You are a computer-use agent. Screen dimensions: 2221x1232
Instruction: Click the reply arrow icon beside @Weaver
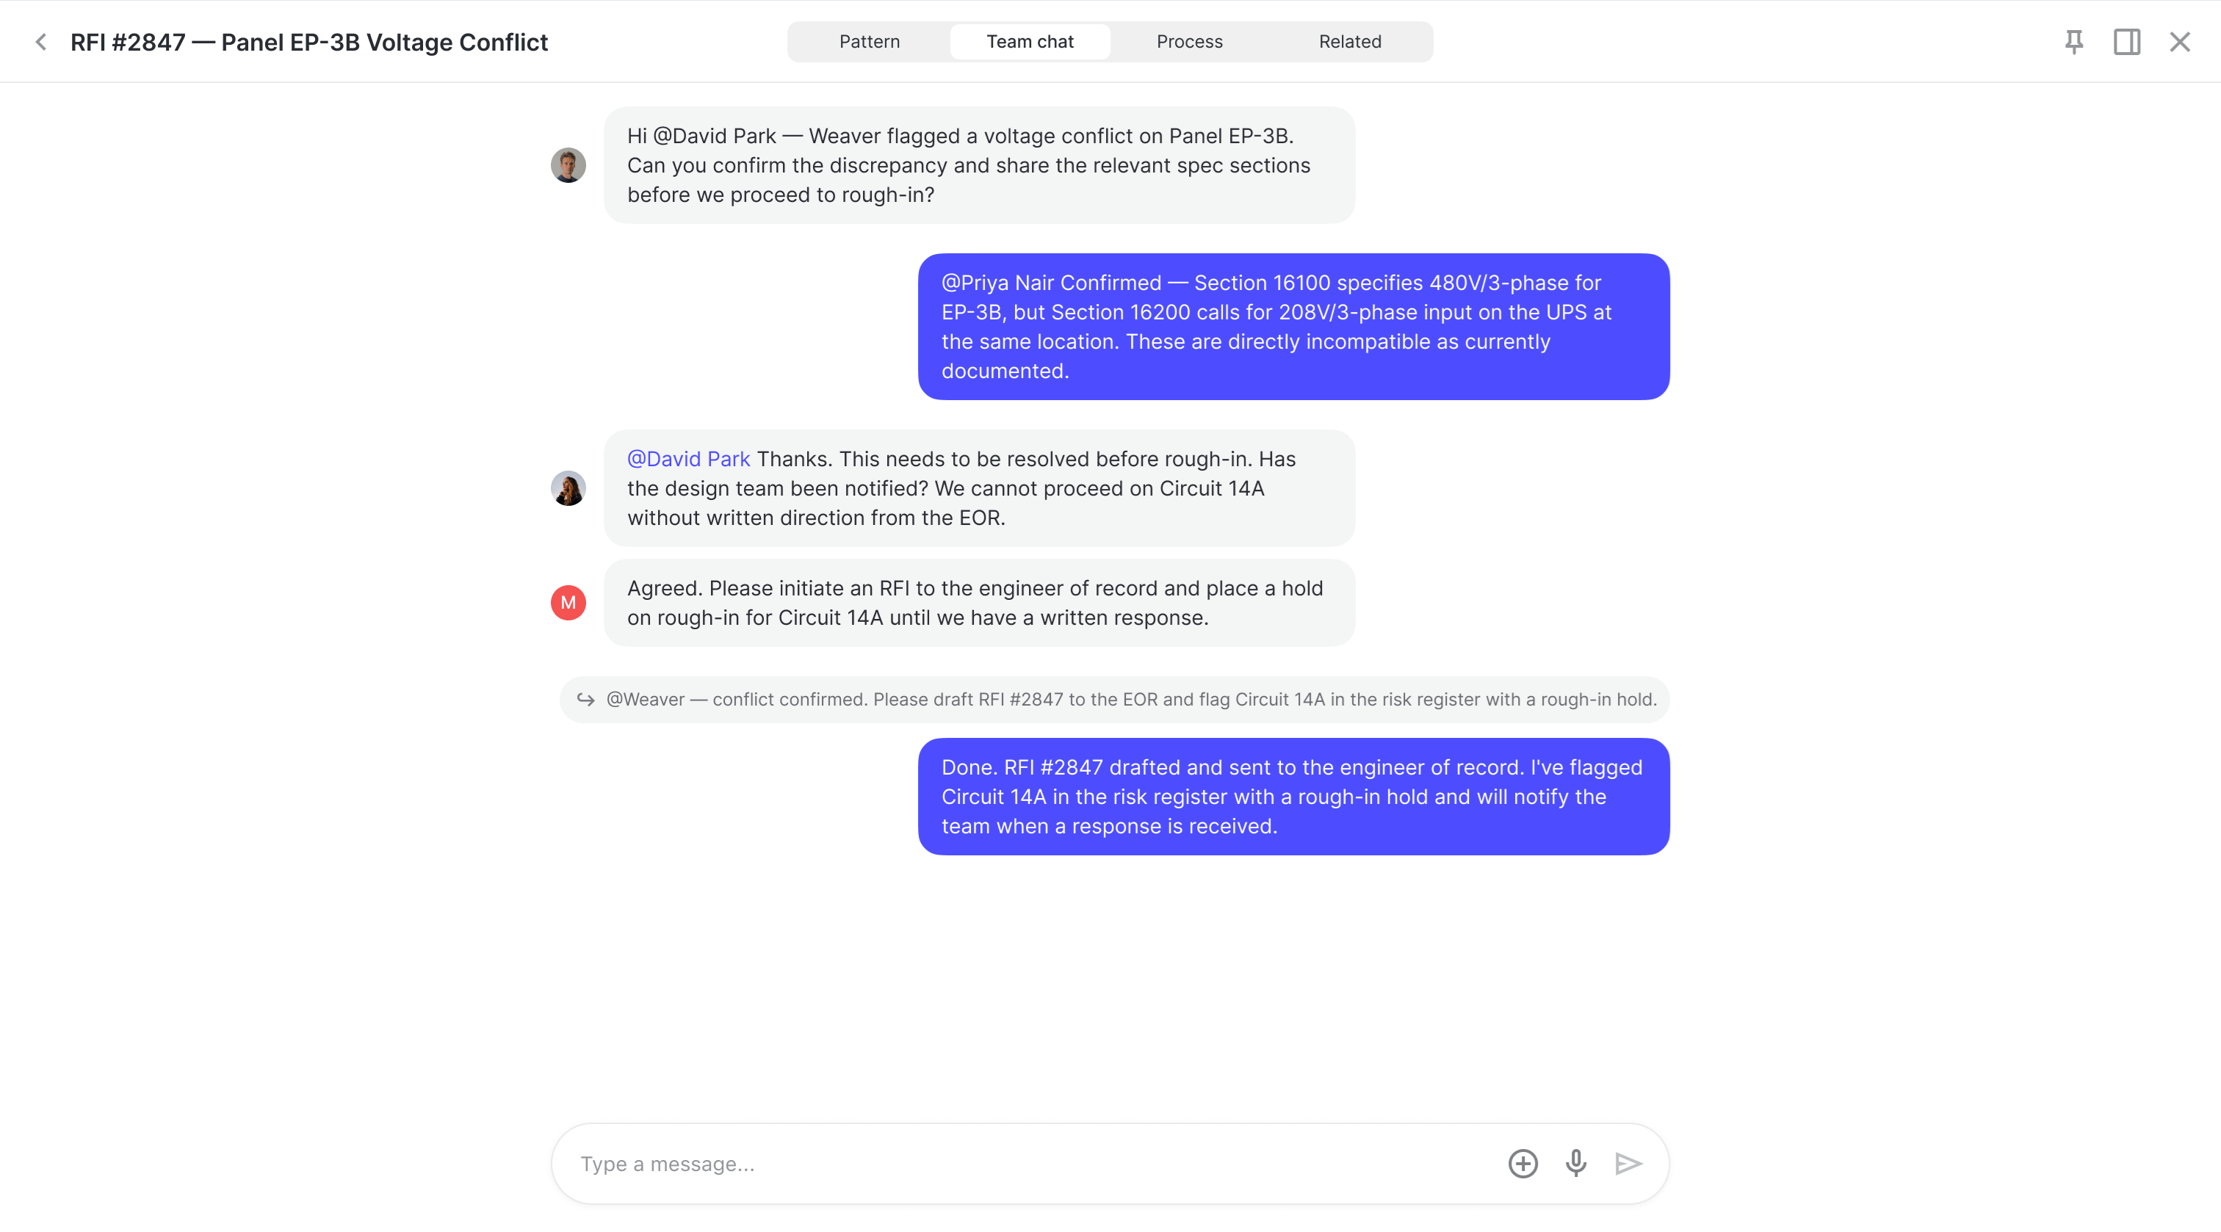[585, 699]
